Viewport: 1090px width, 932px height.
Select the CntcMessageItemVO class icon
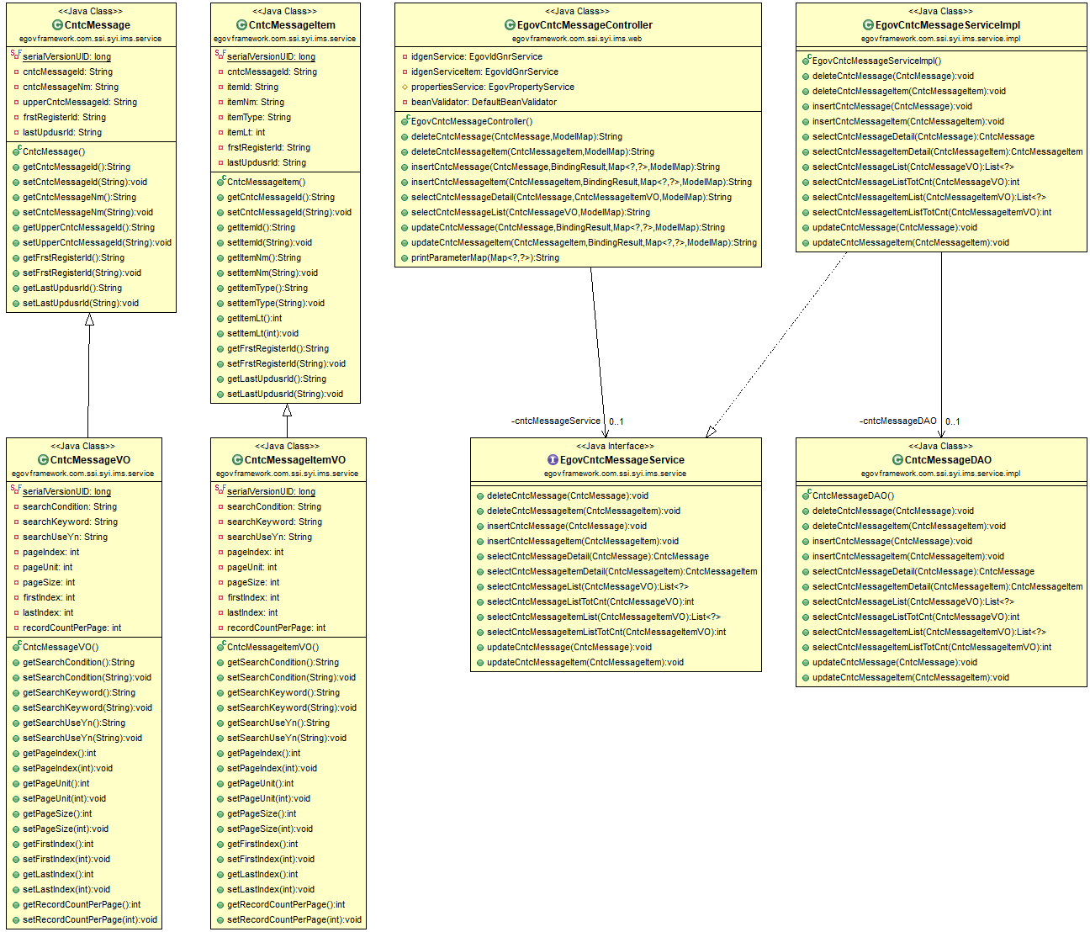pos(237,460)
